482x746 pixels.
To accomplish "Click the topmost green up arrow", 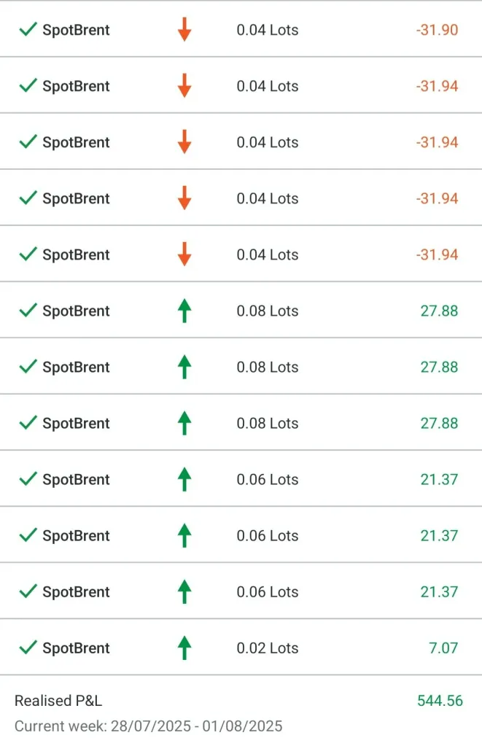I will coord(184,311).
